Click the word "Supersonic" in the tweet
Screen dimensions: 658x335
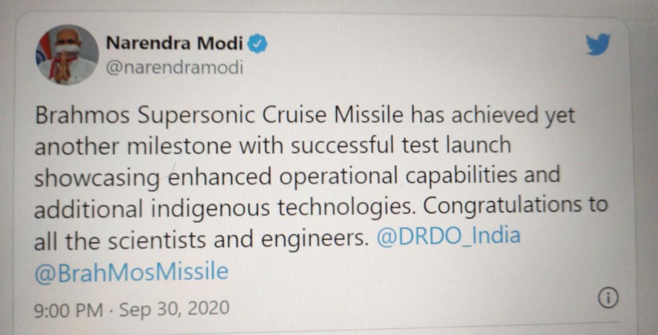[196, 117]
